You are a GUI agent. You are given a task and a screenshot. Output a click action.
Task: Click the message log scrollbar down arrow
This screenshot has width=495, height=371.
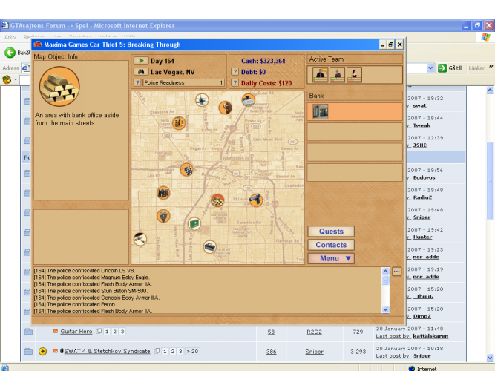coord(385,309)
